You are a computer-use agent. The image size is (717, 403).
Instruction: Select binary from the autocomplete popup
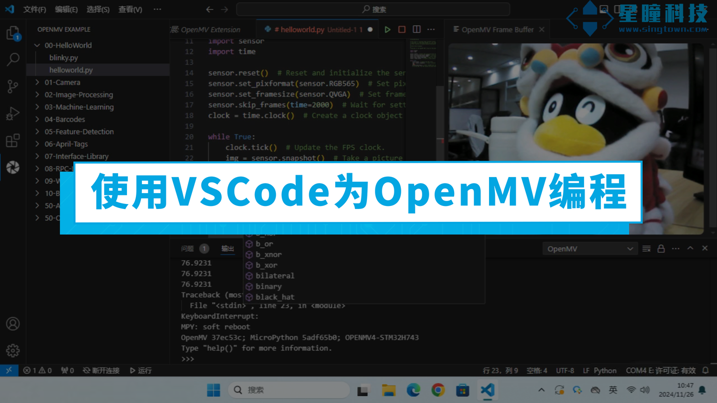tap(269, 286)
